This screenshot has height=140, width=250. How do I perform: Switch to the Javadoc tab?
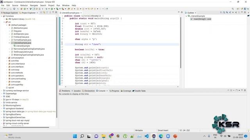tap(76, 91)
